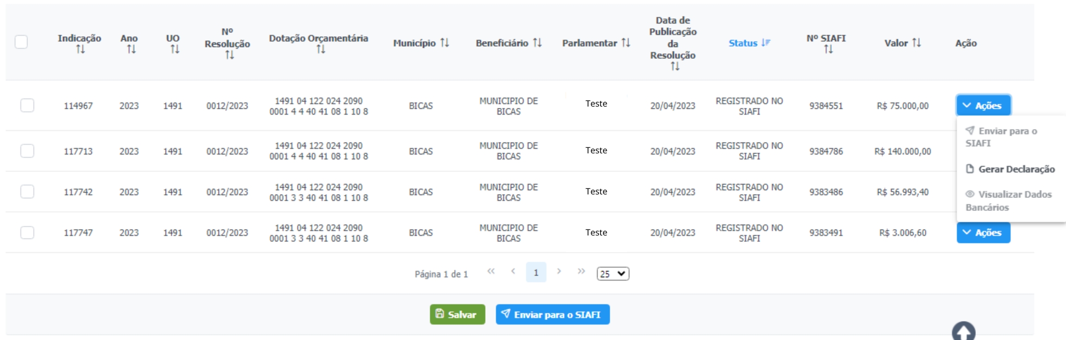This screenshot has width=1066, height=340.
Task: Sort by Município column arrows
Action: click(x=445, y=43)
